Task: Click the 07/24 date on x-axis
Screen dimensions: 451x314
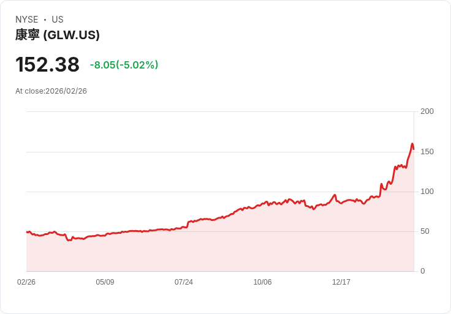Action: click(184, 282)
